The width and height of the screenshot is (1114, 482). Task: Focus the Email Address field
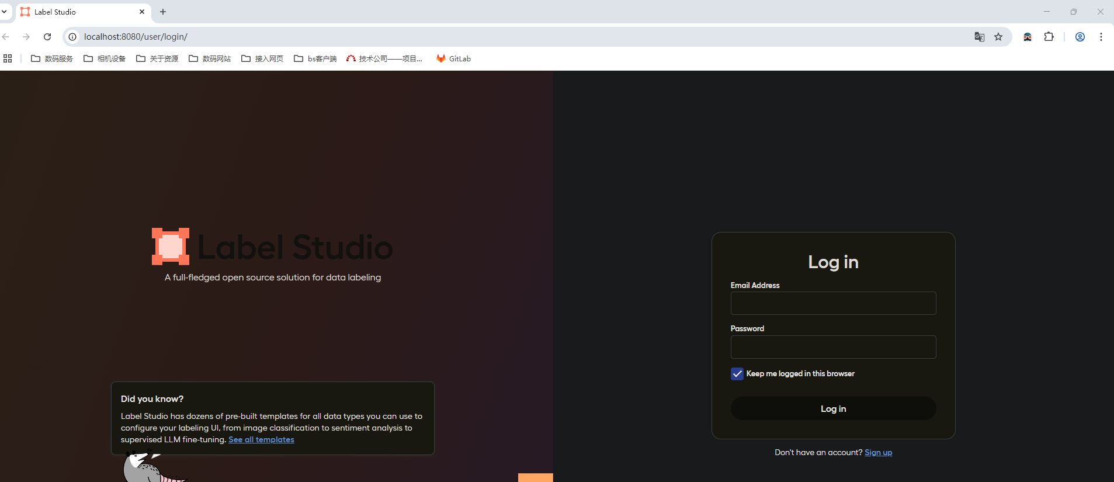[833, 303]
